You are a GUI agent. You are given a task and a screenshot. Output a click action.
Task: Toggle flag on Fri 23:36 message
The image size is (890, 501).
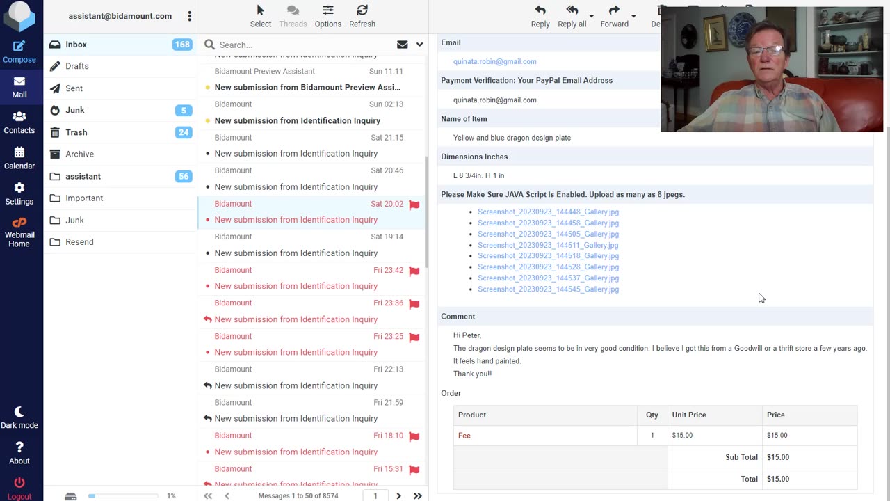(x=414, y=303)
